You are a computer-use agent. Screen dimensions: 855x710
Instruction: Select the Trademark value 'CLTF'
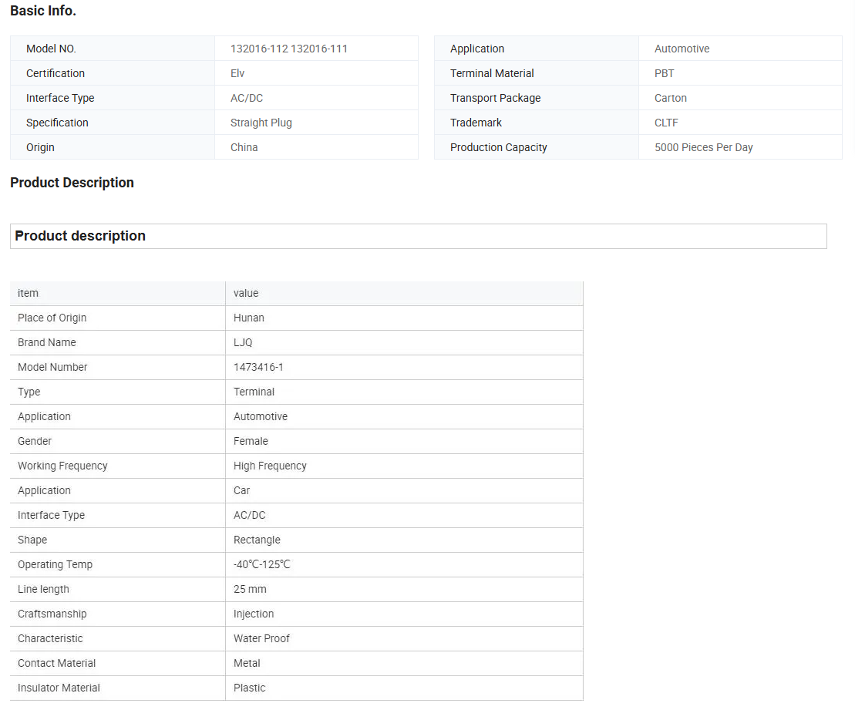tap(666, 123)
